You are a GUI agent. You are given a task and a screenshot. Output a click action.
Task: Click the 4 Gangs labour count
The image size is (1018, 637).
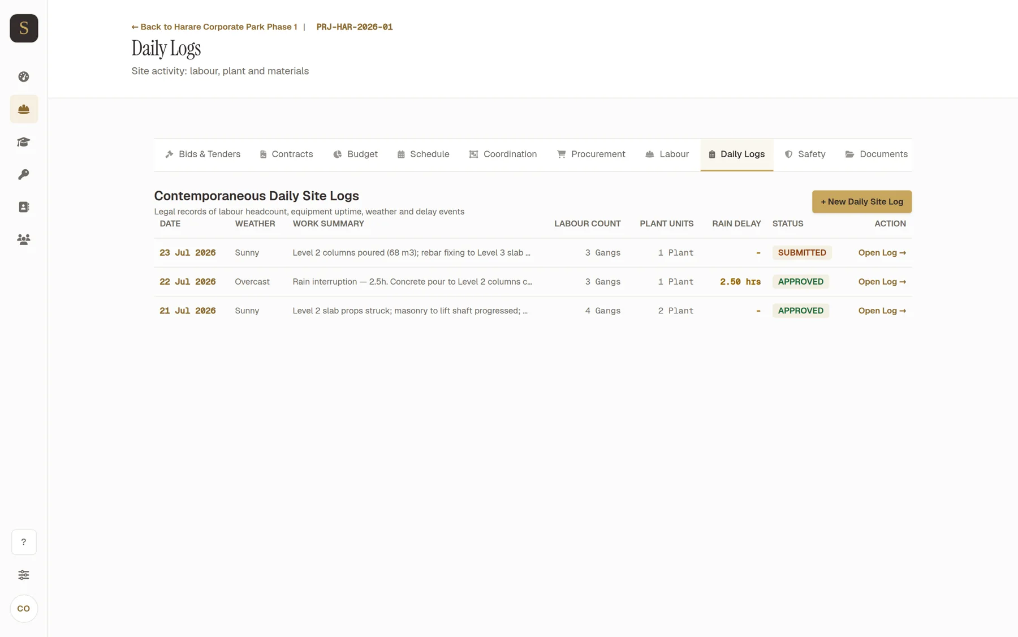(603, 311)
